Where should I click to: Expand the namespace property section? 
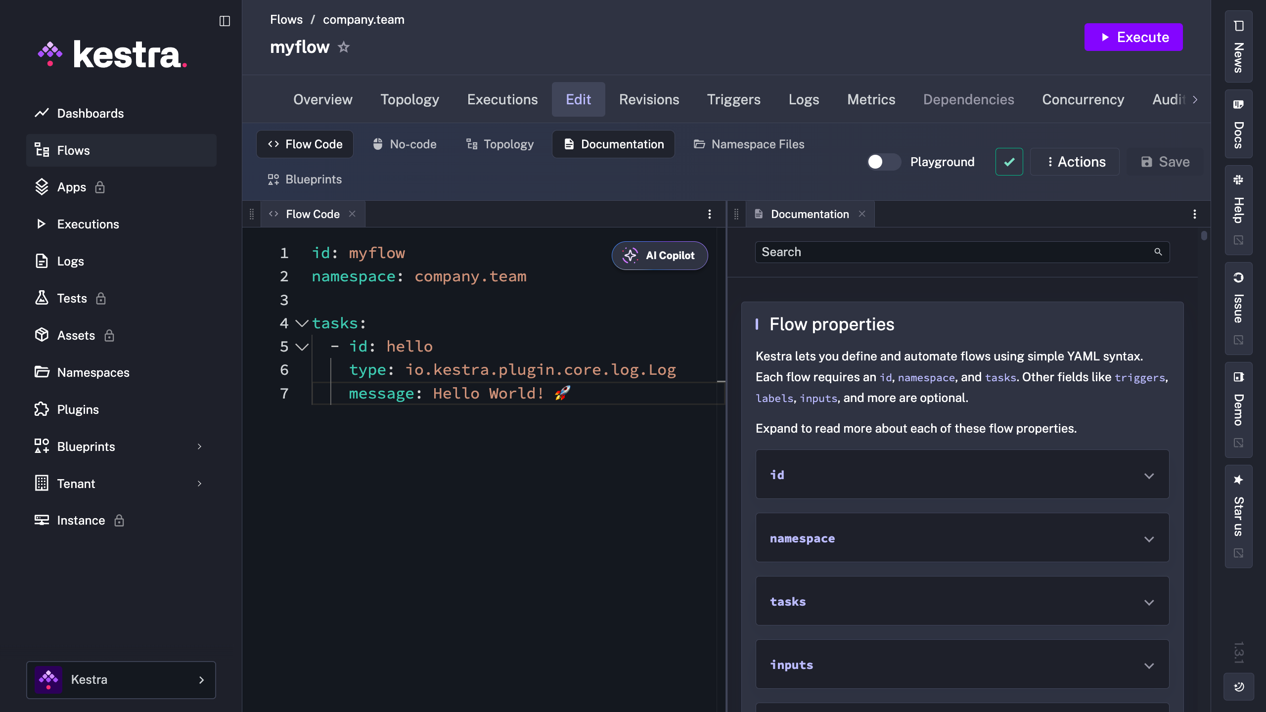pyautogui.click(x=1149, y=538)
